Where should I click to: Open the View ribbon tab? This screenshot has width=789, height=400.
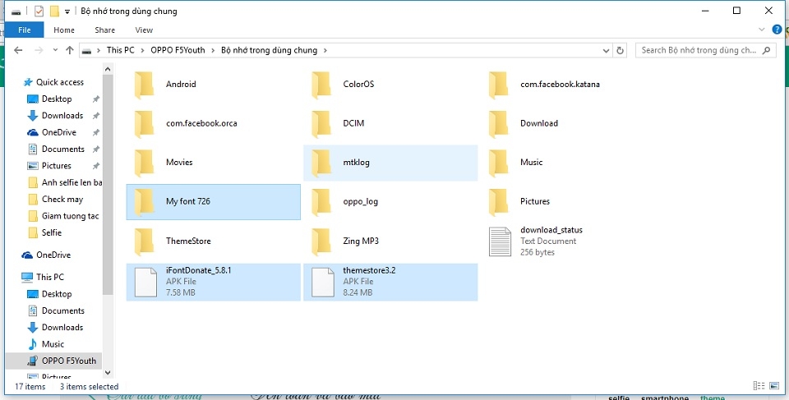click(144, 30)
